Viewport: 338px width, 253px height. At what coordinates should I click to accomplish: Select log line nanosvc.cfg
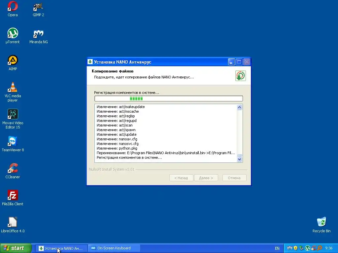118,144
